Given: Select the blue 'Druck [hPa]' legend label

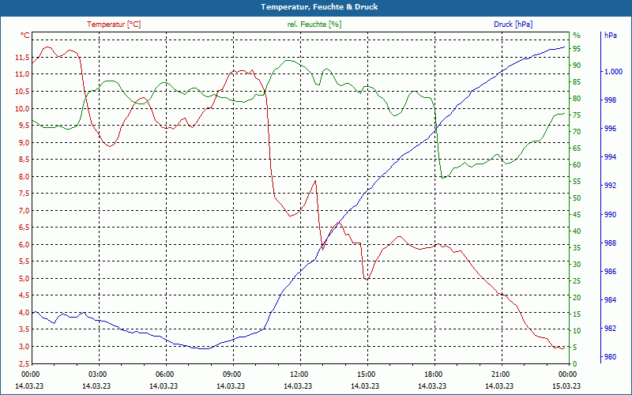Looking at the screenshot, I should 513,24.
